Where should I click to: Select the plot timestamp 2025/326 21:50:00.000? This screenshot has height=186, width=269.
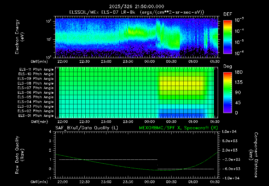click(x=137, y=7)
